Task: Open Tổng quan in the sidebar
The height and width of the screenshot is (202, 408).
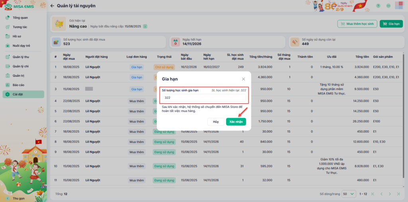Action: click(20, 18)
